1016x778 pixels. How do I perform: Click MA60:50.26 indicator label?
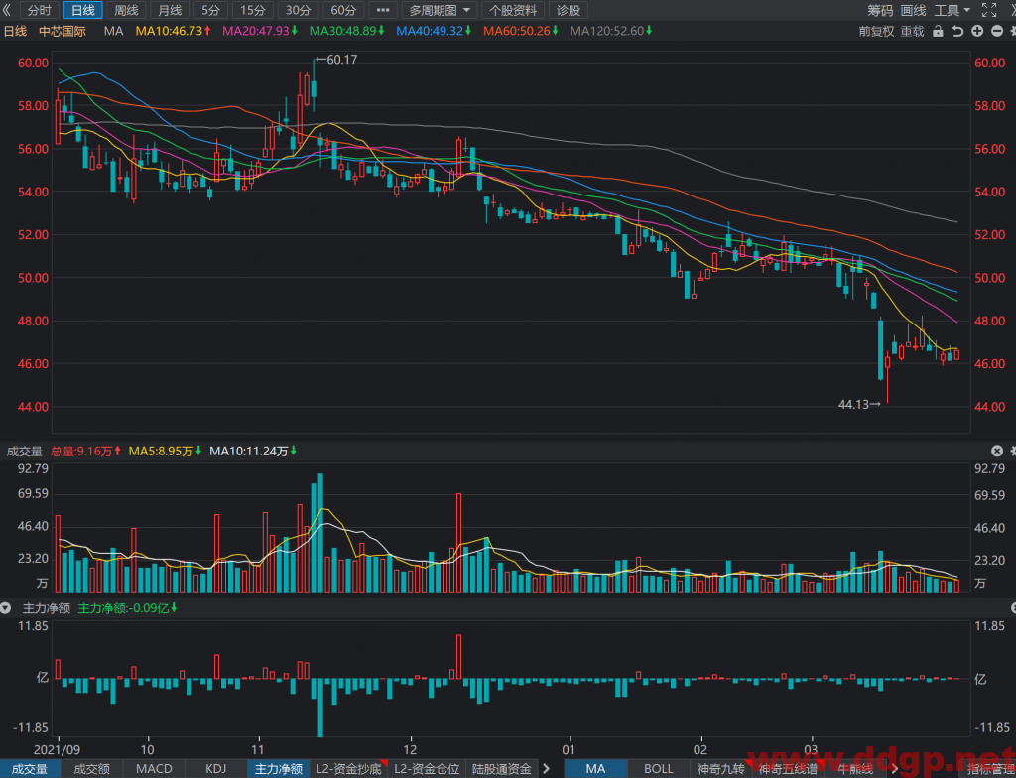[521, 31]
